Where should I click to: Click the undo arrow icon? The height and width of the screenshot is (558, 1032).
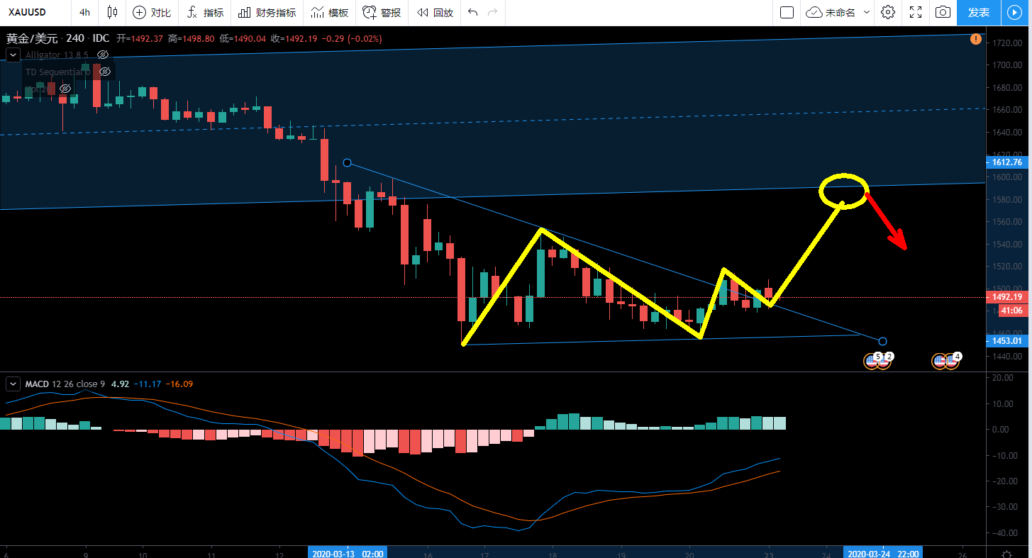473,12
